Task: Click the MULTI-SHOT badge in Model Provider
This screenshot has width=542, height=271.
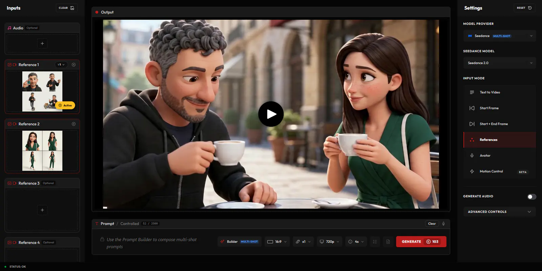Action: [x=502, y=36]
